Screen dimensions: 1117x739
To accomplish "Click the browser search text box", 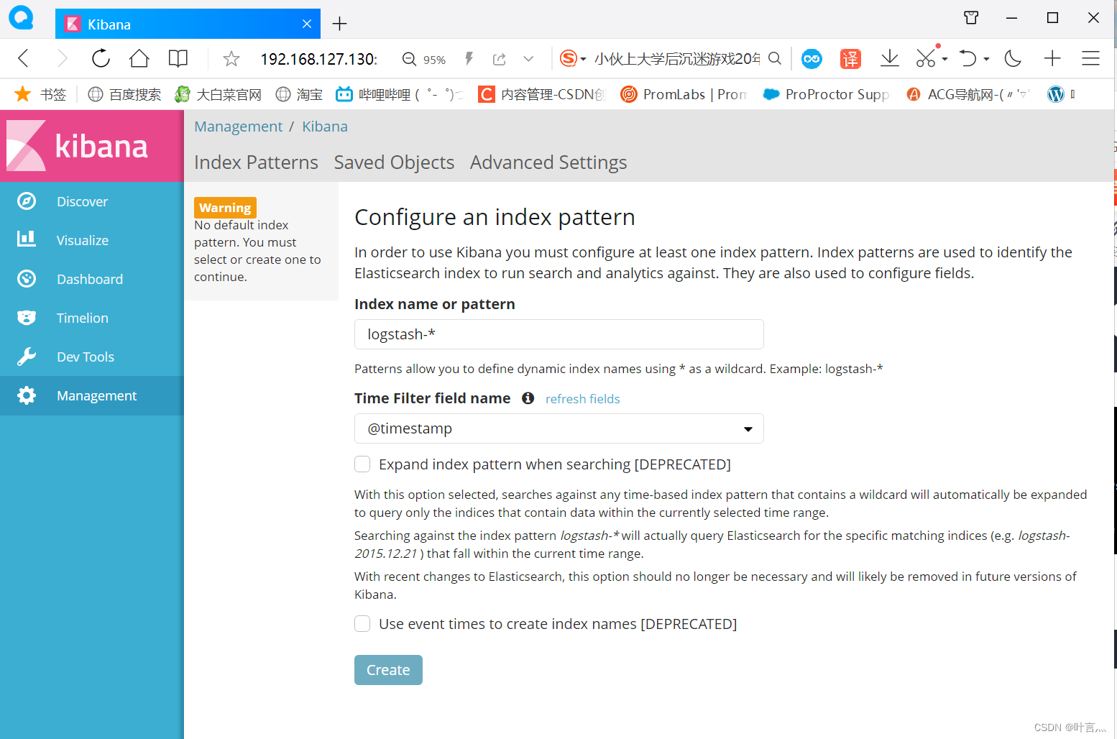I will coord(677,59).
